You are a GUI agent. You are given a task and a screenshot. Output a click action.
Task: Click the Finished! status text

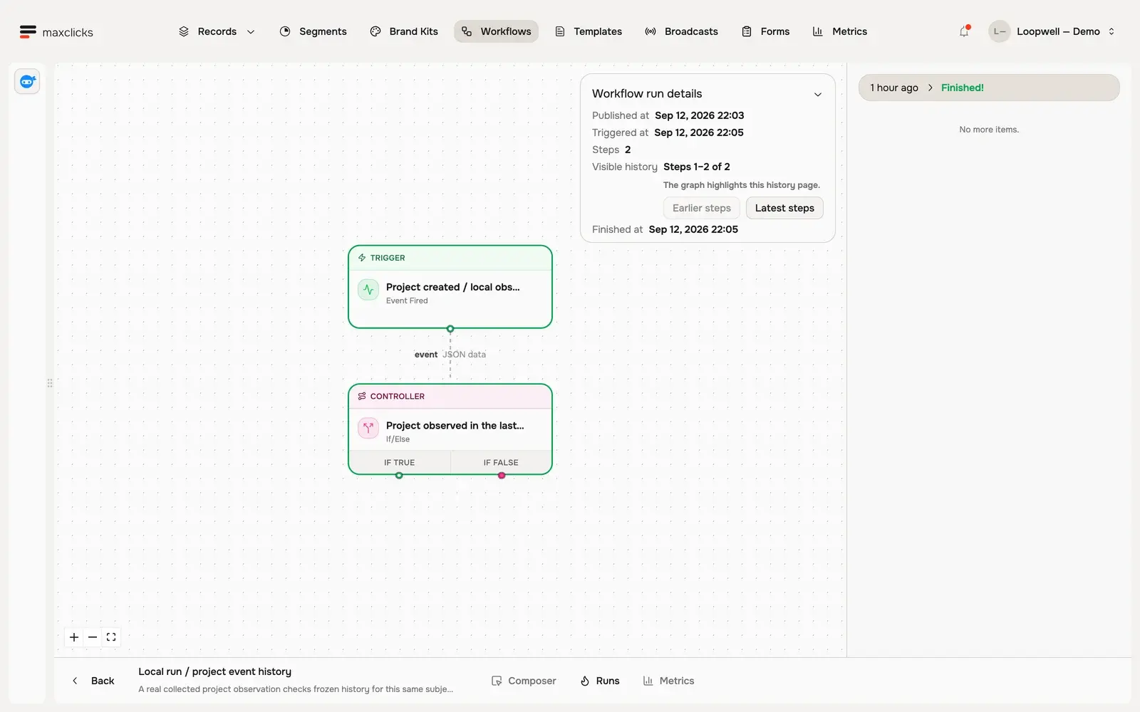(962, 88)
